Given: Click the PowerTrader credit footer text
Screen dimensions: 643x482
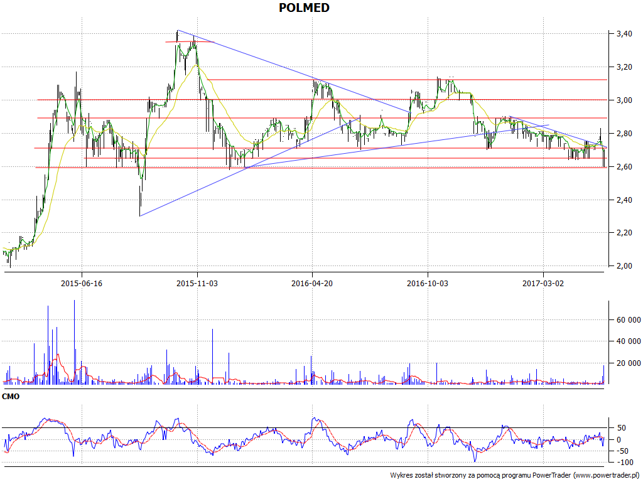Looking at the screenshot, I should click(x=515, y=475).
